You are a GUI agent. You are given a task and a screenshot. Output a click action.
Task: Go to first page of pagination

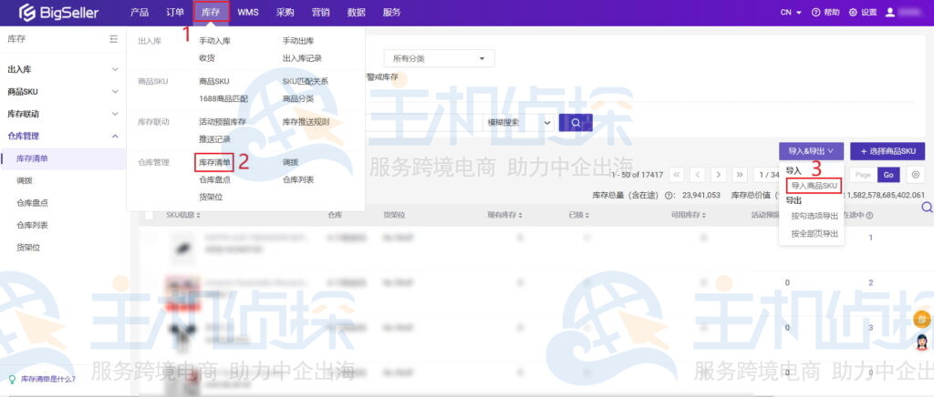(677, 175)
